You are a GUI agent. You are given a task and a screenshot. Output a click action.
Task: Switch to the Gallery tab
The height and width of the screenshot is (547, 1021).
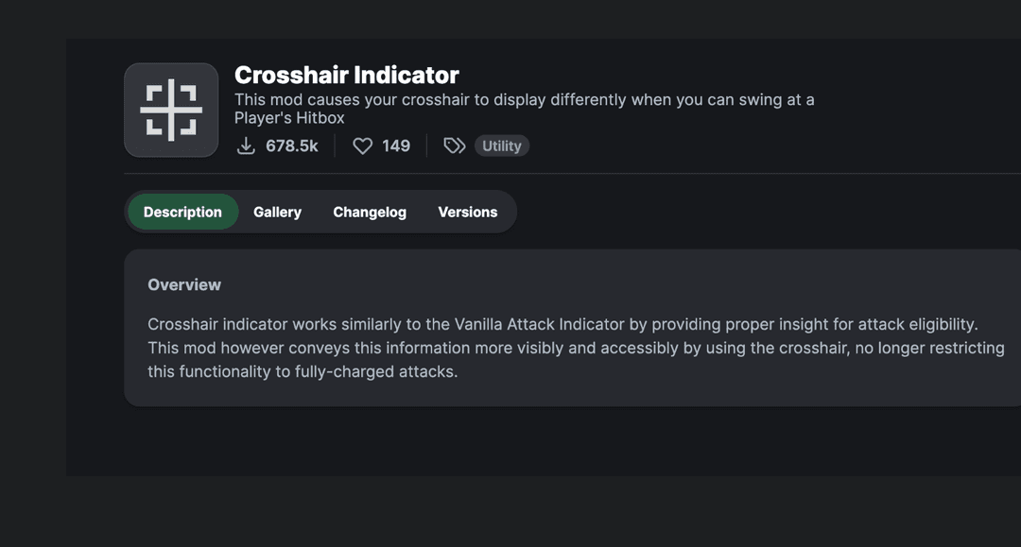tap(277, 212)
